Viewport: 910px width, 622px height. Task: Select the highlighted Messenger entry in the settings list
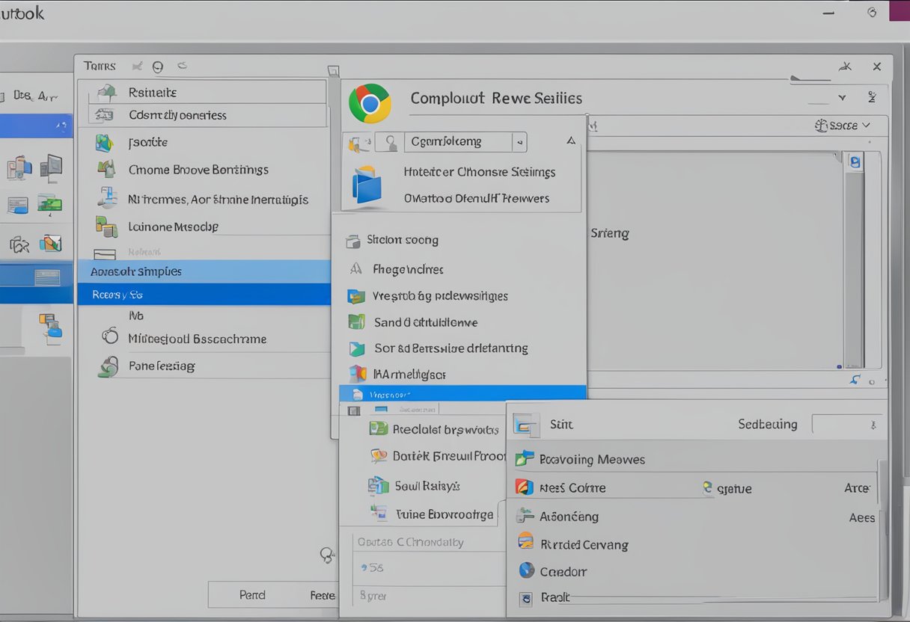[462, 392]
